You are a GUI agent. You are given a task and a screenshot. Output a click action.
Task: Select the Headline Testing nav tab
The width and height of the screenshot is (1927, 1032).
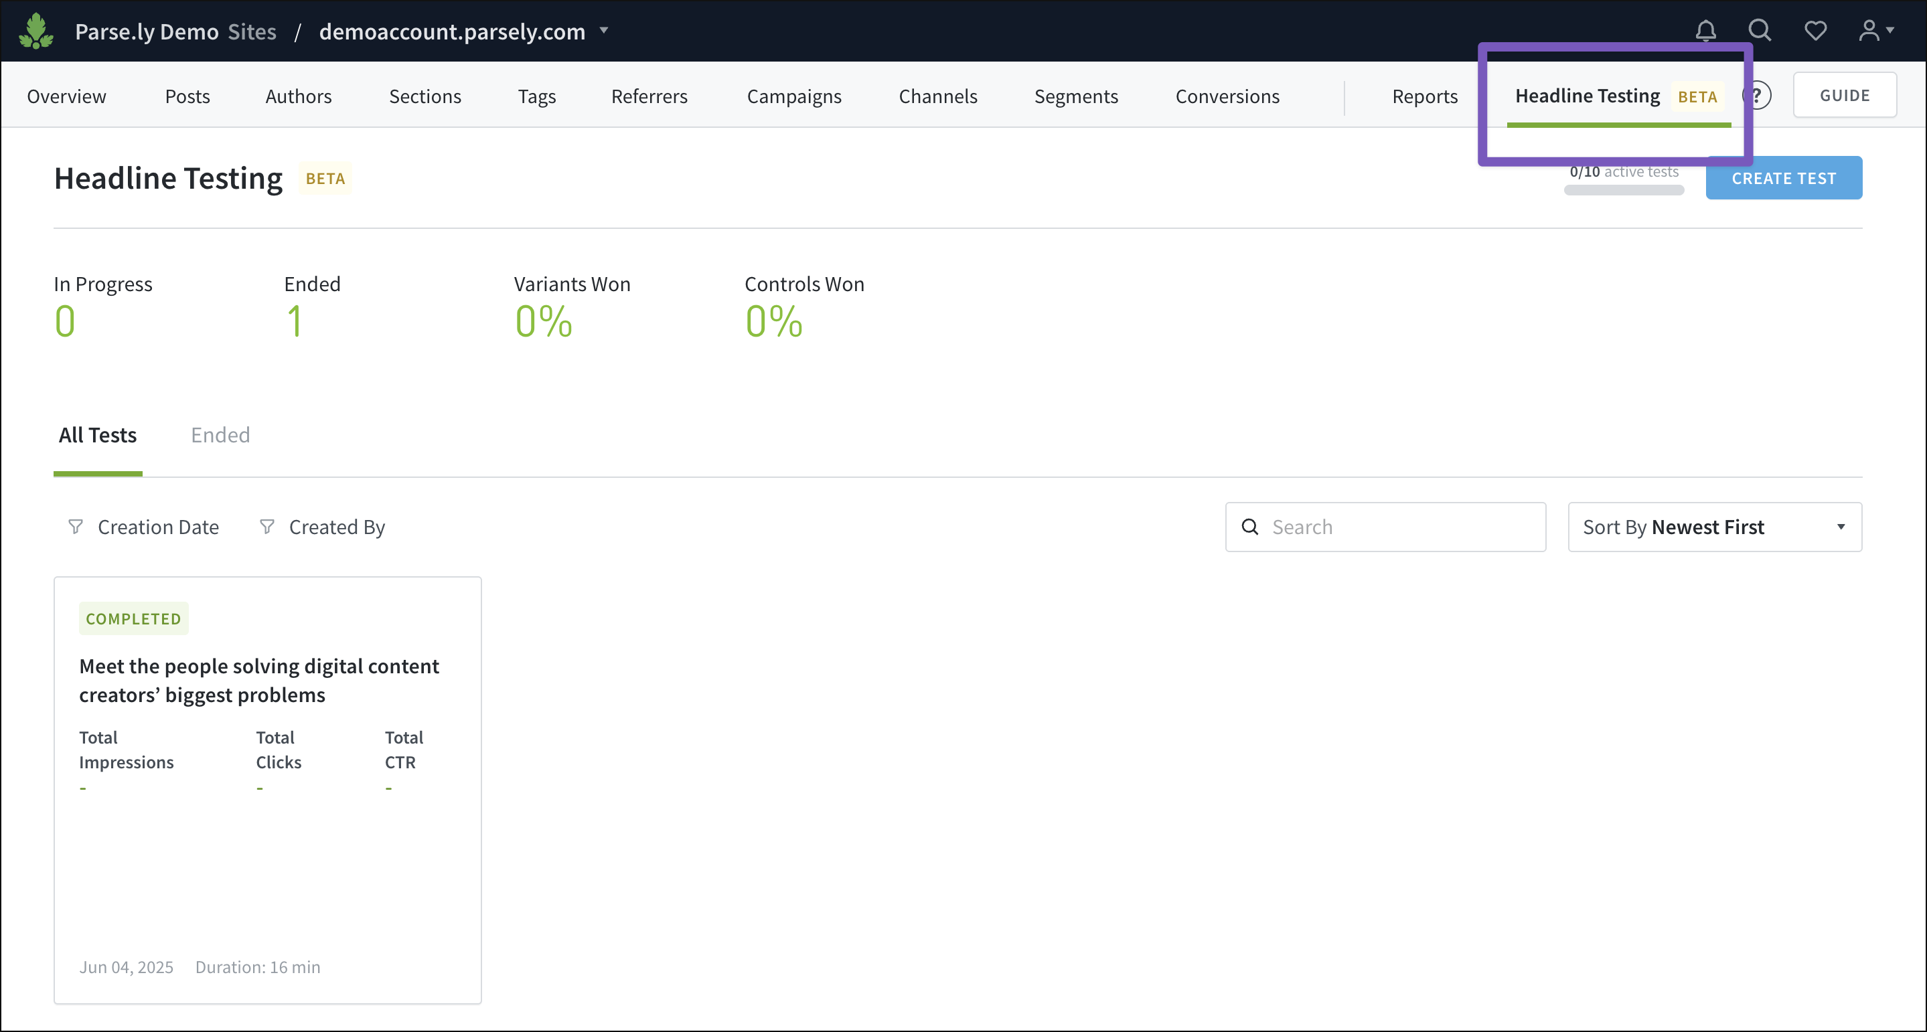click(1619, 96)
